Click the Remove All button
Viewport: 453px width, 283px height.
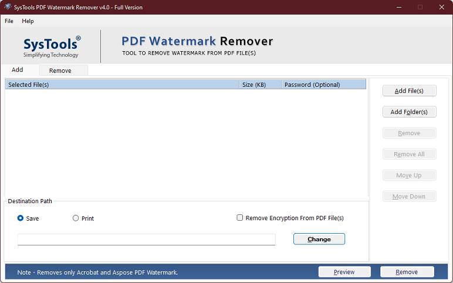pyautogui.click(x=409, y=154)
